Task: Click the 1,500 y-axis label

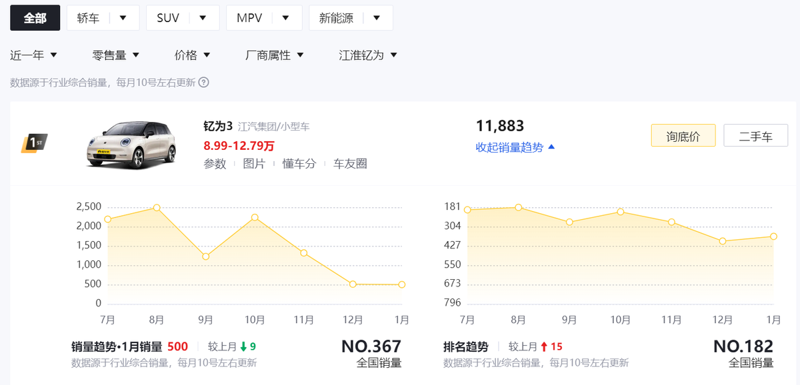Action: click(x=89, y=245)
